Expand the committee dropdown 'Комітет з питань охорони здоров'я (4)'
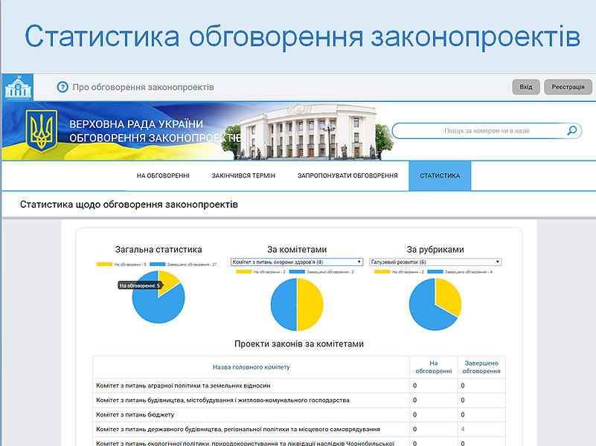 coord(297,262)
